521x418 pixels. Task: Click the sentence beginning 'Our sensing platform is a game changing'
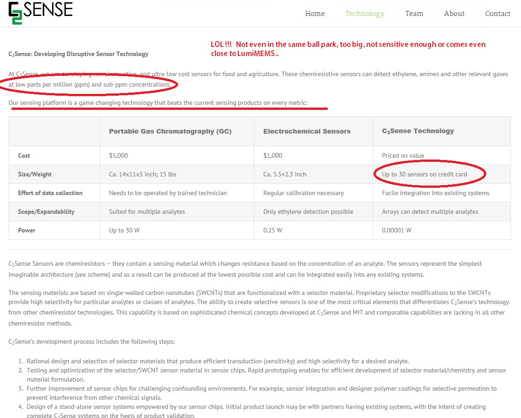(158, 103)
